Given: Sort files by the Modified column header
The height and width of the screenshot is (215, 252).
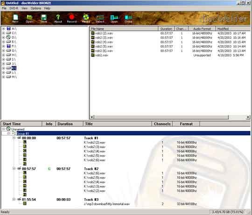Looking at the screenshot, I should (233, 29).
